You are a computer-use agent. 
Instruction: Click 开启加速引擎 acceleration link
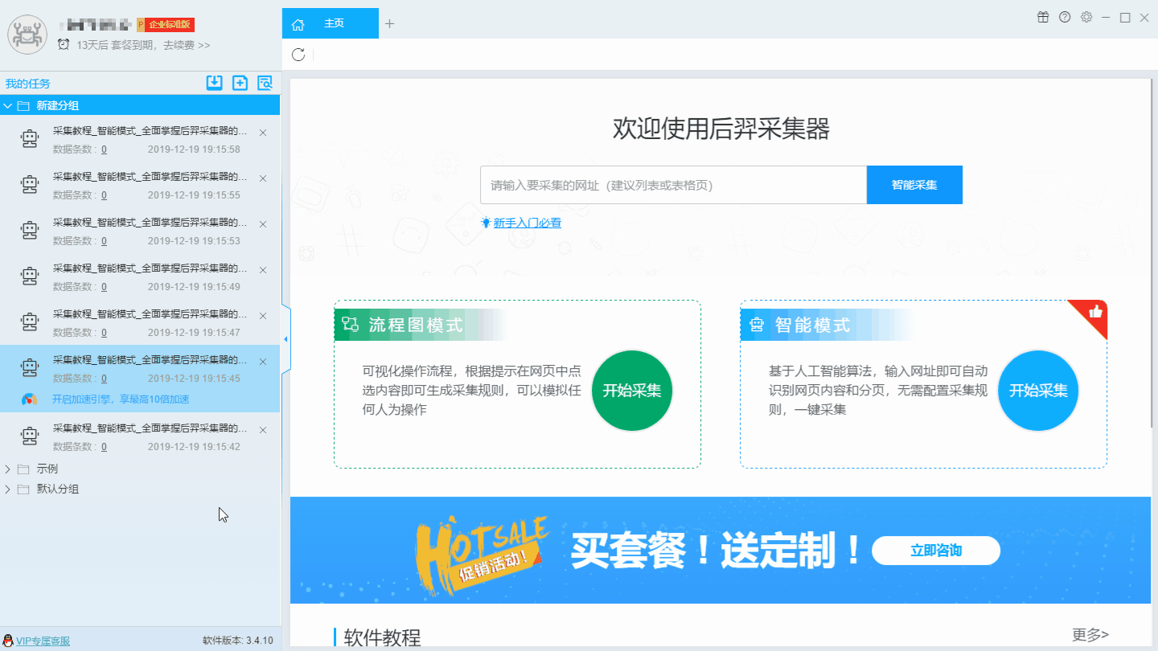pyautogui.click(x=121, y=399)
